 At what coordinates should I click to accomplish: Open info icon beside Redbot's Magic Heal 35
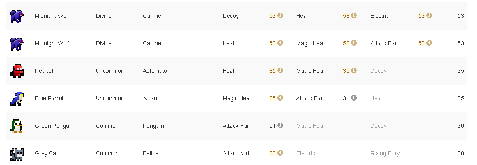[354, 70]
